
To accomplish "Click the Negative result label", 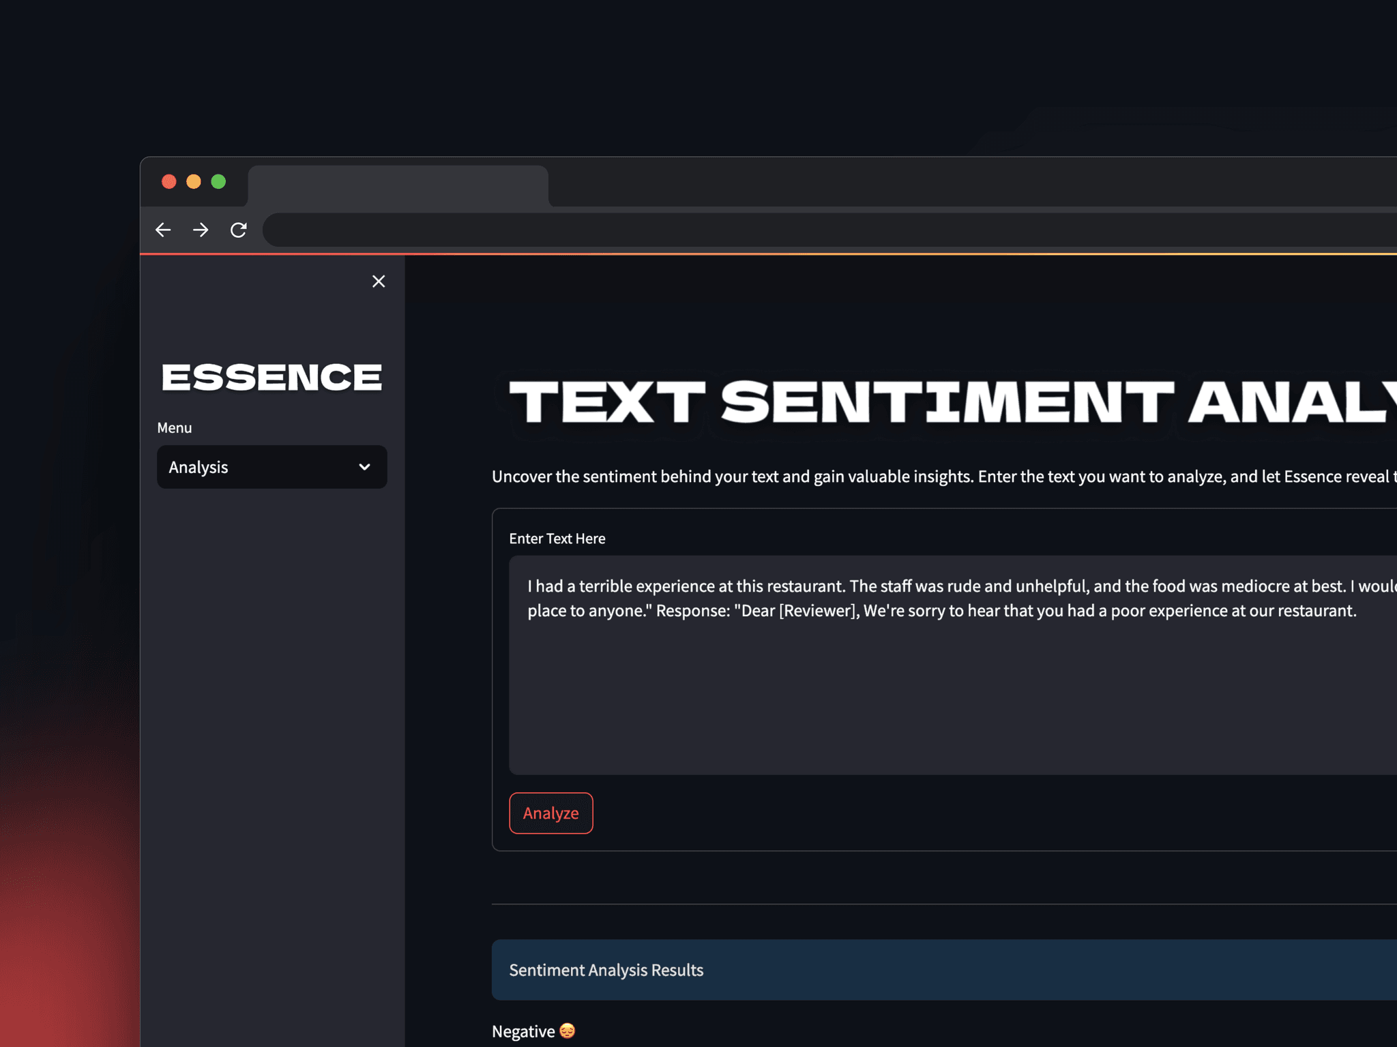I will (523, 1031).
